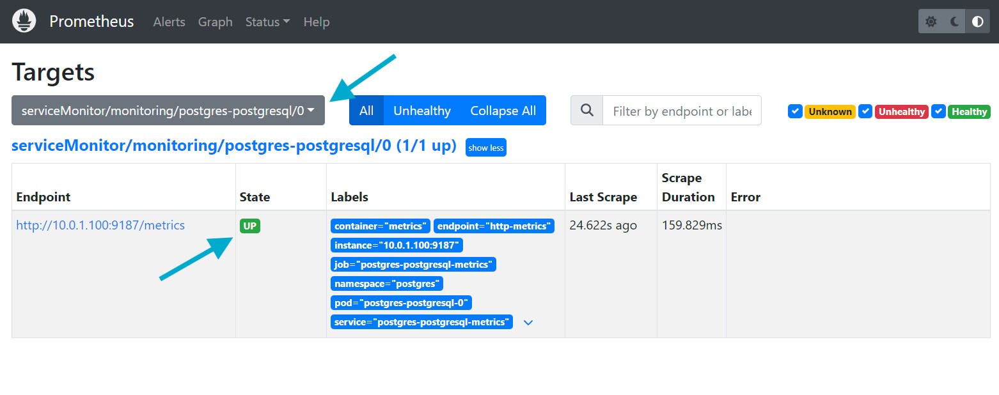
Task: Toggle the Unknown state checkbox
Action: coord(795,111)
